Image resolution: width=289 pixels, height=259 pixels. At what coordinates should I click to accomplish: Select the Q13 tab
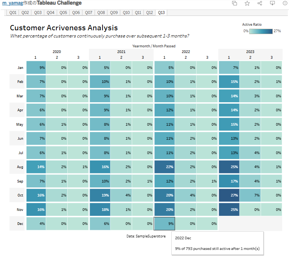click(161, 12)
